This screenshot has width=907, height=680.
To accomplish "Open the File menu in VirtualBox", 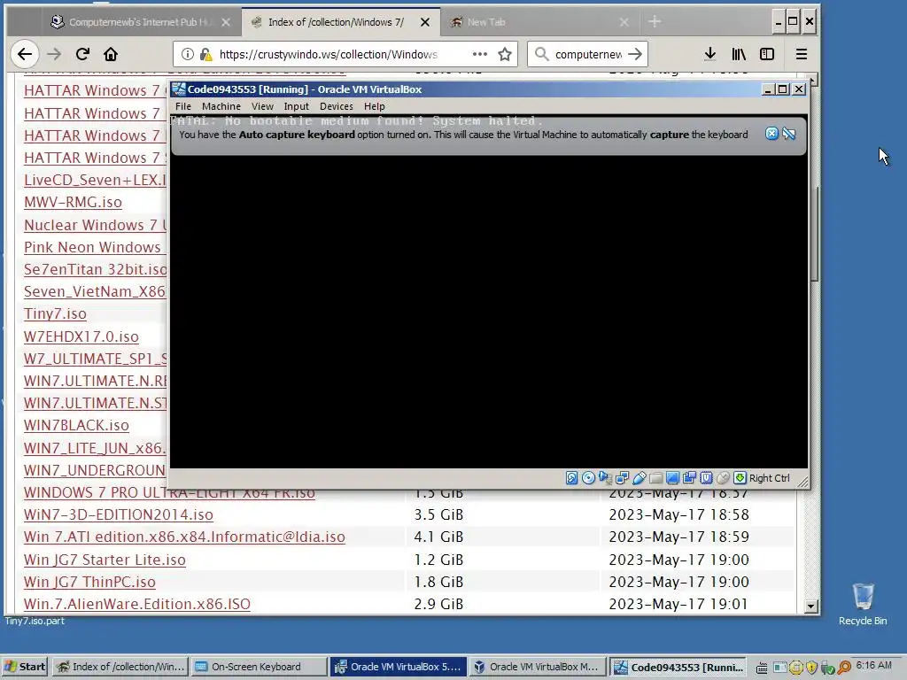I will tap(182, 106).
